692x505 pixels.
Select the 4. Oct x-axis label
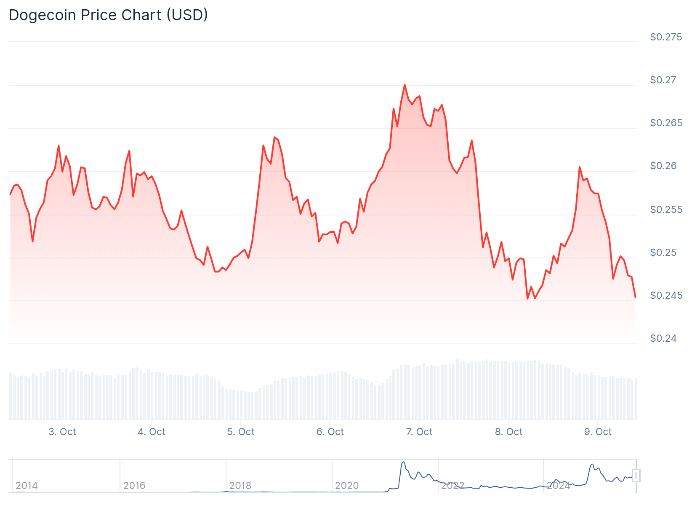pyautogui.click(x=152, y=432)
